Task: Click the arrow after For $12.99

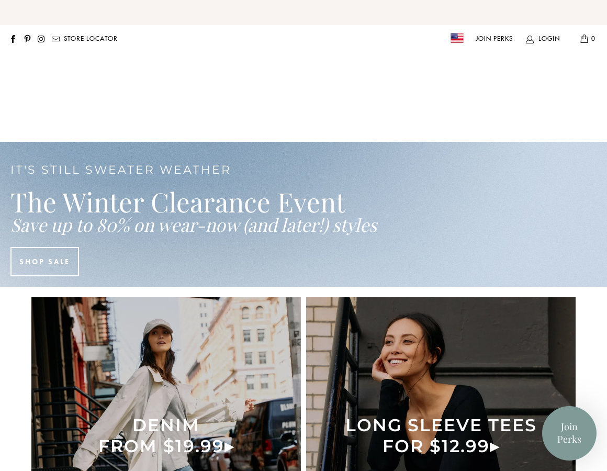Action: pyautogui.click(x=494, y=447)
